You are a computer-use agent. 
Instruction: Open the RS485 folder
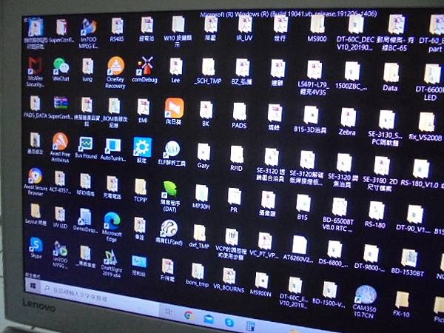point(117,30)
